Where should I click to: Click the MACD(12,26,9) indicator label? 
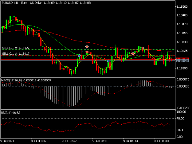11,80
